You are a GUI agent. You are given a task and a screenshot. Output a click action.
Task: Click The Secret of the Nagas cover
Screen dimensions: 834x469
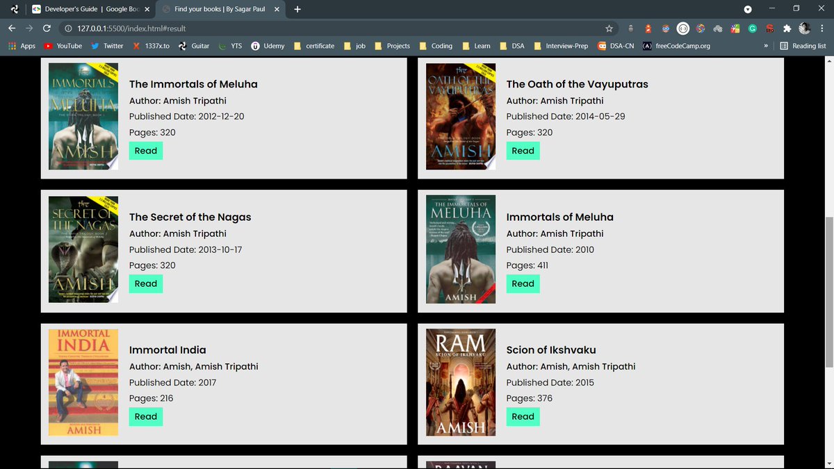(83, 249)
